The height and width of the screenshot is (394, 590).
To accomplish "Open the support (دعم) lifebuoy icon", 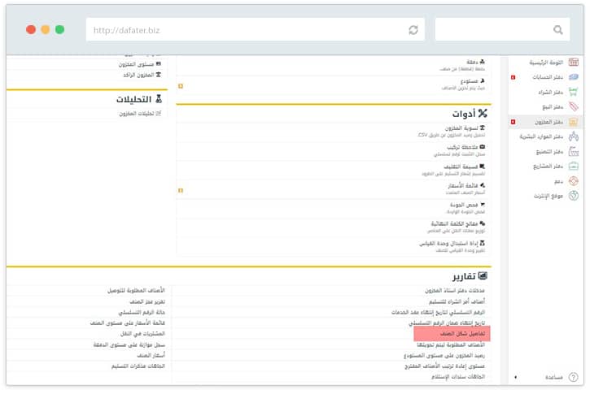I will [x=573, y=181].
